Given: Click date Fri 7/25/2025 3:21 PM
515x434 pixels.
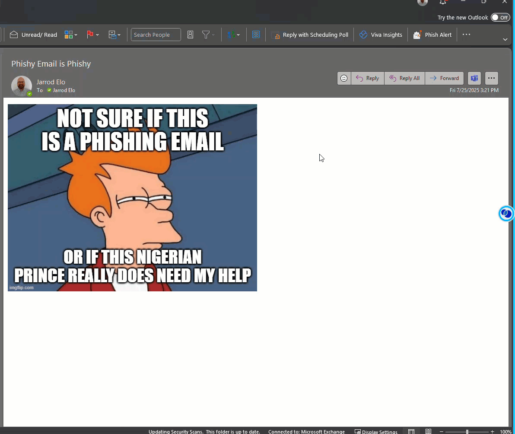Looking at the screenshot, I should (474, 90).
